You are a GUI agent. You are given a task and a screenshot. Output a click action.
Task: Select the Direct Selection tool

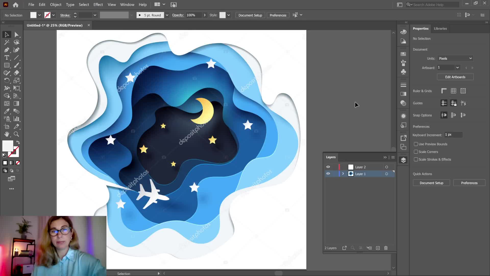[x=16, y=34]
